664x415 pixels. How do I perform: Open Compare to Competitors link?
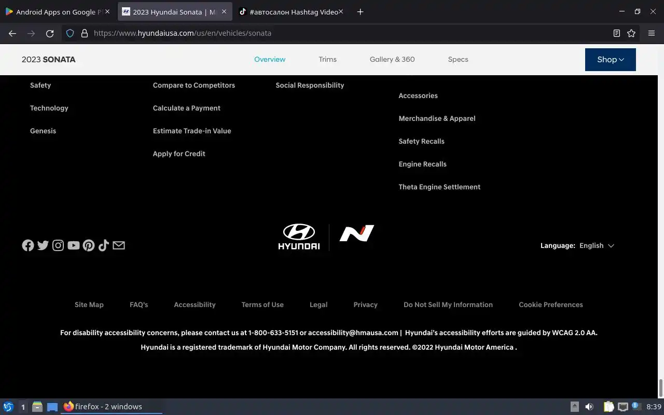click(194, 86)
